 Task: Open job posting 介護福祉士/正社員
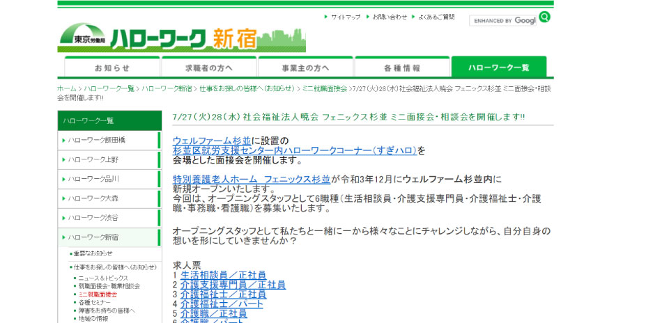(x=224, y=294)
